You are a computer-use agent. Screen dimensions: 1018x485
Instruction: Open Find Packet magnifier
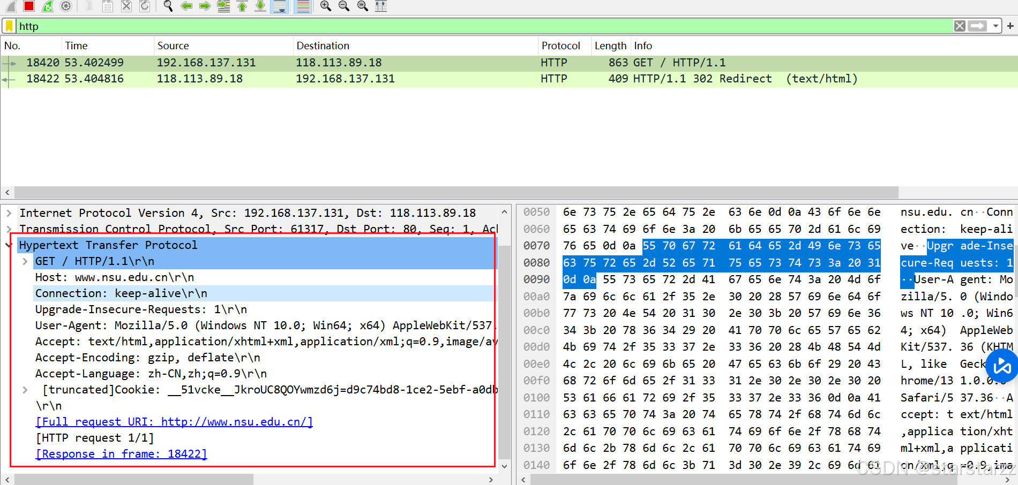168,6
